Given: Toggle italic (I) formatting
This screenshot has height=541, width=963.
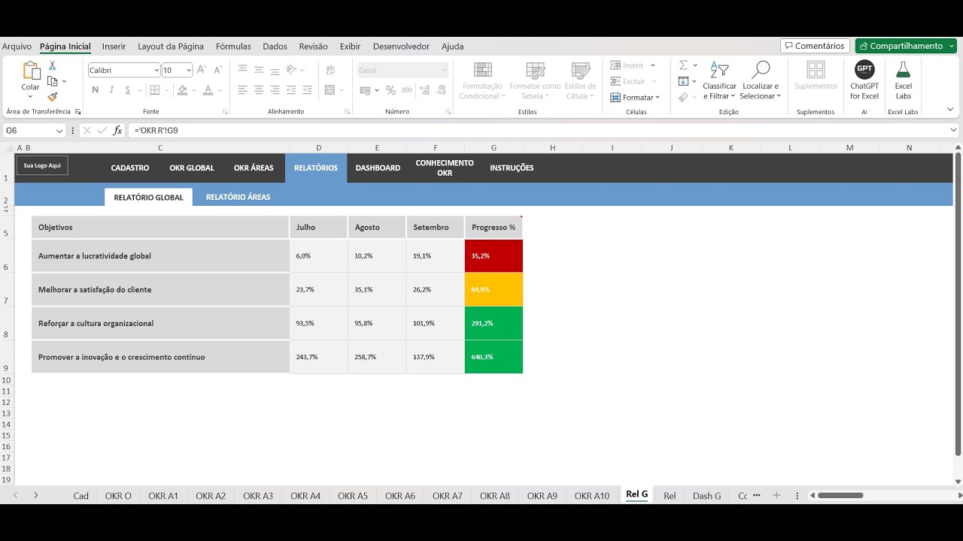Looking at the screenshot, I should pyautogui.click(x=112, y=90).
